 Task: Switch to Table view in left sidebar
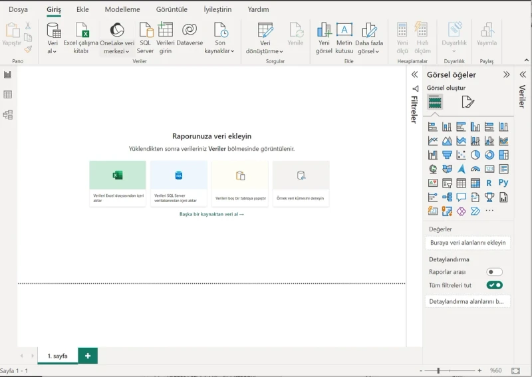pyautogui.click(x=7, y=94)
